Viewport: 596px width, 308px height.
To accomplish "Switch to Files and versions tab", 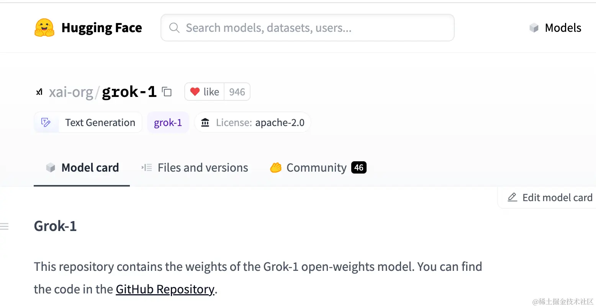I will pyautogui.click(x=195, y=168).
